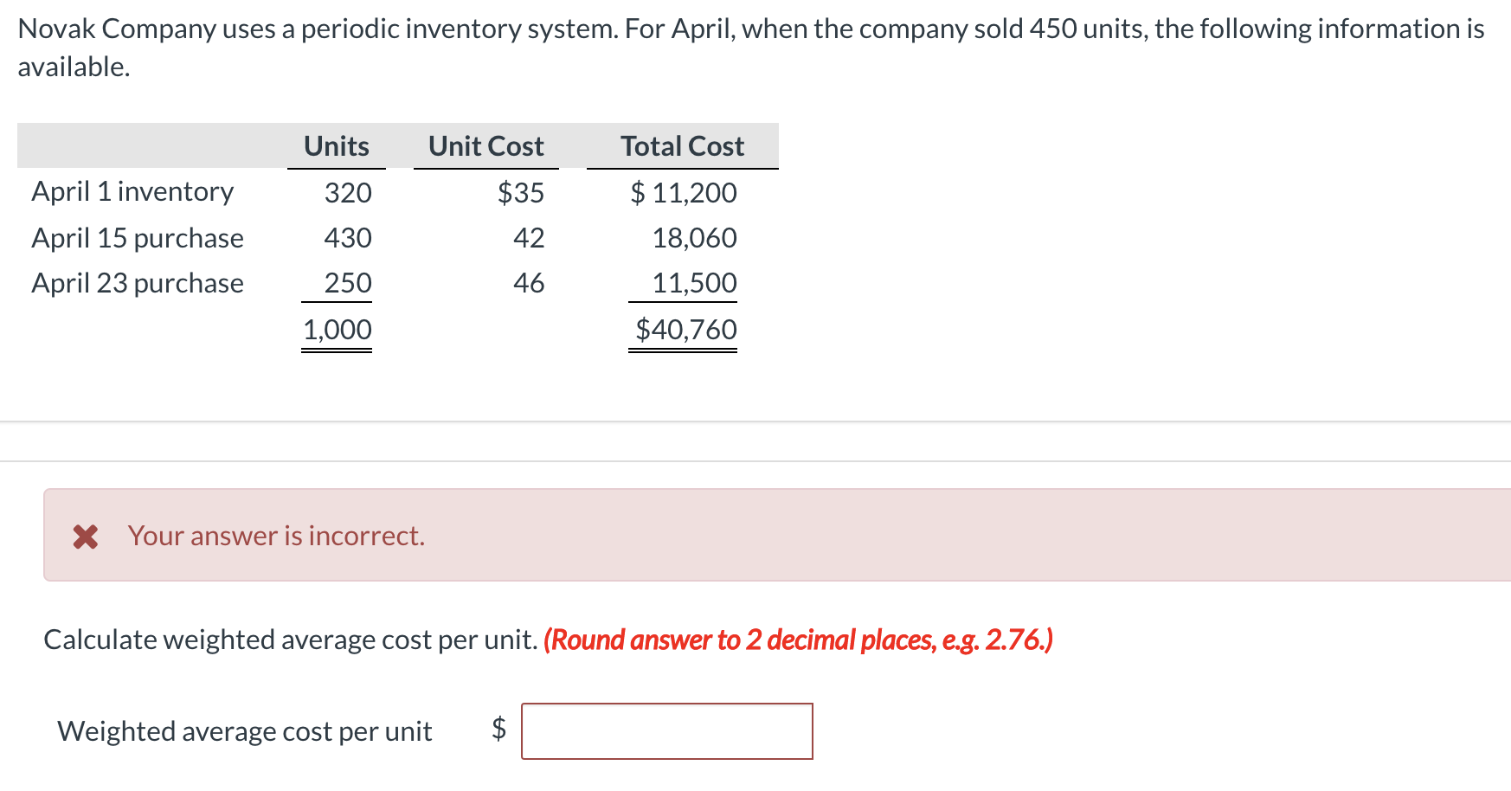
Task: Click 'Calculate weighted average cost per unit.' text
Action: pos(291,640)
